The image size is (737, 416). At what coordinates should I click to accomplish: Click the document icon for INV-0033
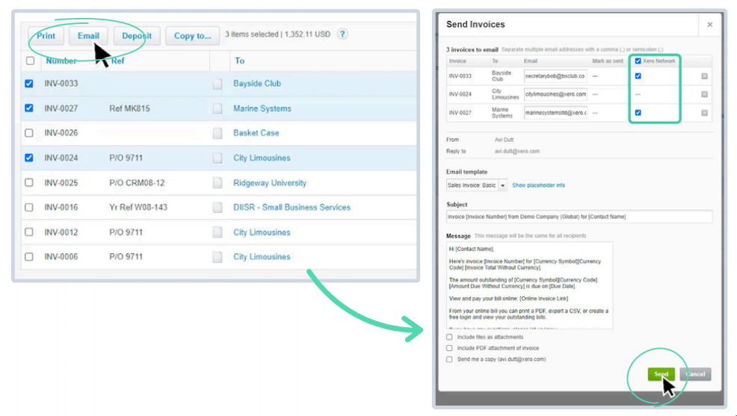click(x=218, y=84)
